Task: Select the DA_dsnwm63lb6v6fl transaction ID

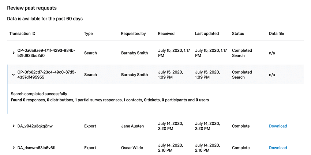Action: (36, 148)
